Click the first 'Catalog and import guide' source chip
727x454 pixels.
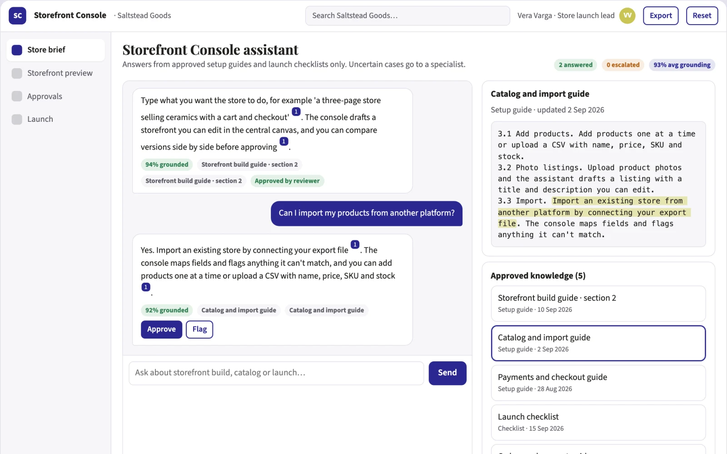click(x=239, y=310)
